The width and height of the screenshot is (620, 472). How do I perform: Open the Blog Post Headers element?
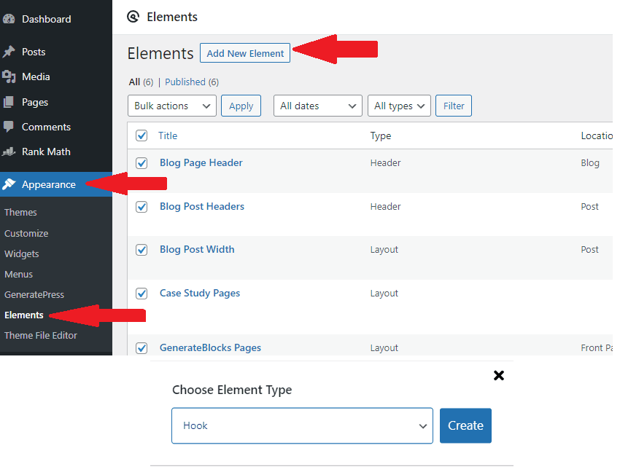(202, 206)
